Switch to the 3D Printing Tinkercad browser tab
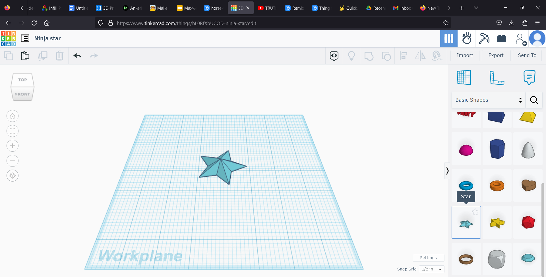This screenshot has width=546, height=277. [x=105, y=8]
